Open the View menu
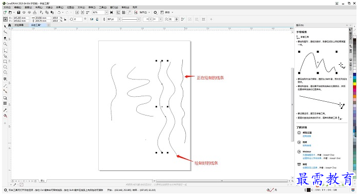The height and width of the screenshot is (195, 358). click(x=28, y=7)
